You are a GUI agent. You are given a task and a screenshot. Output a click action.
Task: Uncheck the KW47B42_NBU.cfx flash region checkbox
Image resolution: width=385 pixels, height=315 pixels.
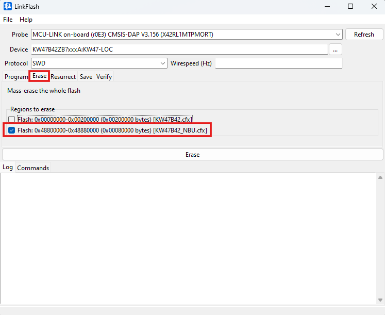tap(11, 130)
